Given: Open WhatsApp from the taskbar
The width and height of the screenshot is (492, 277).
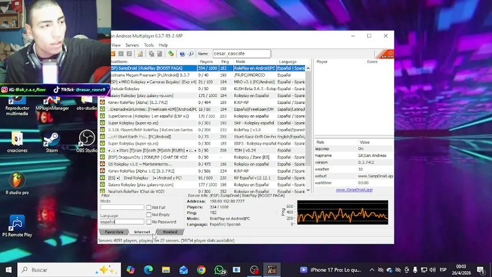Looking at the screenshot, I should [x=219, y=270].
